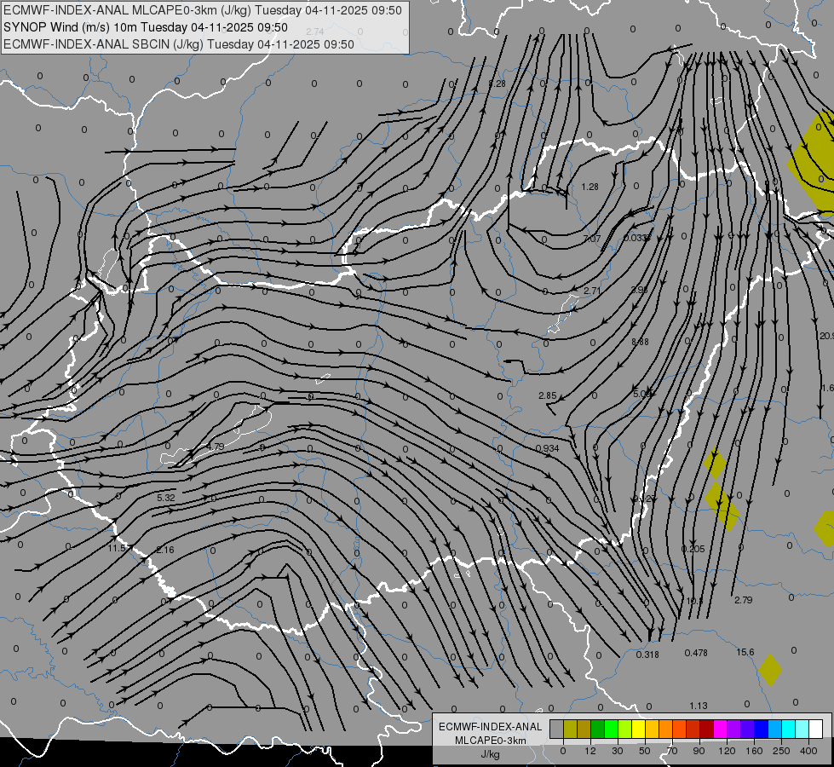
Task: Click the map value 2.16
Action: (165, 550)
